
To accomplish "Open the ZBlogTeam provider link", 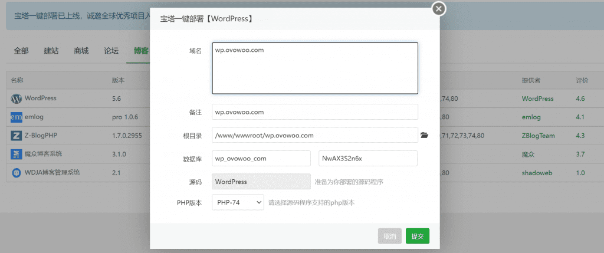I will 538,136.
